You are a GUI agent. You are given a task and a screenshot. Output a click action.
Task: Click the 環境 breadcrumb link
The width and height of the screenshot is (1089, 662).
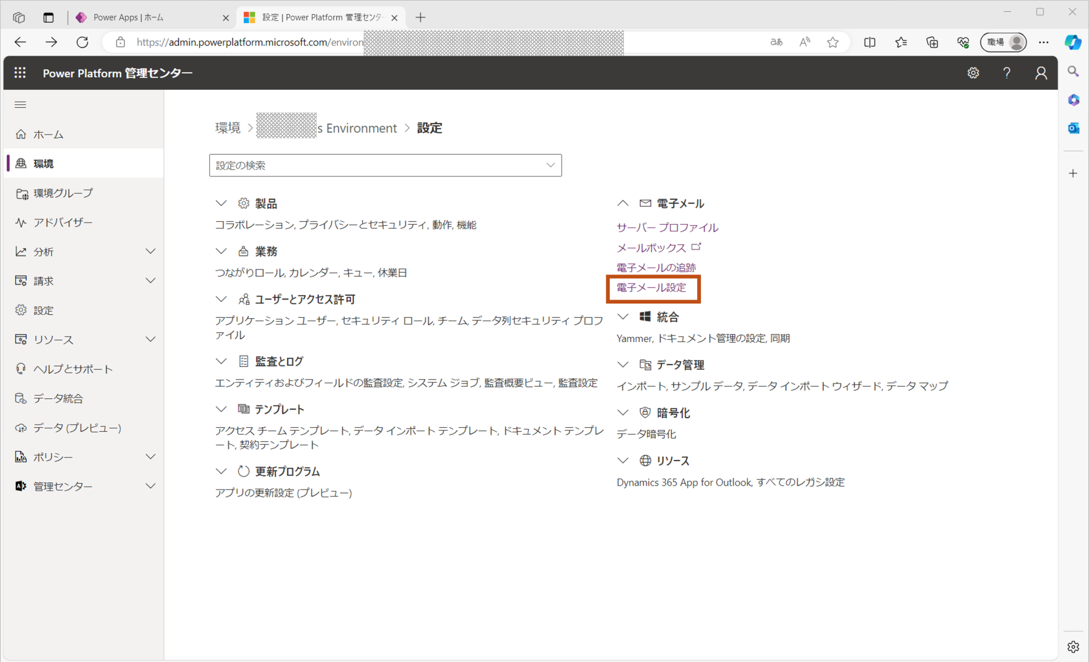pos(228,128)
